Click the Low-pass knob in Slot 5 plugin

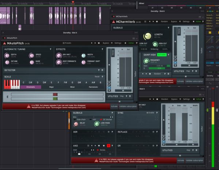[96, 124]
